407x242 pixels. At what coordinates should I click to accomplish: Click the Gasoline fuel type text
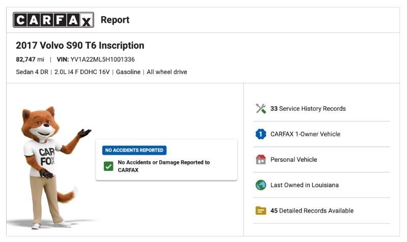pyautogui.click(x=128, y=72)
